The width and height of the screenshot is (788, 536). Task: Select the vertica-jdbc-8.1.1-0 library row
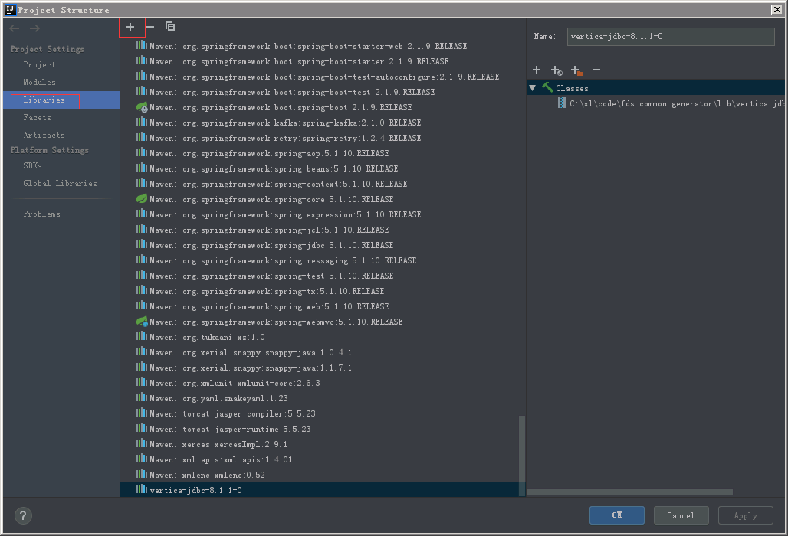[323, 490]
